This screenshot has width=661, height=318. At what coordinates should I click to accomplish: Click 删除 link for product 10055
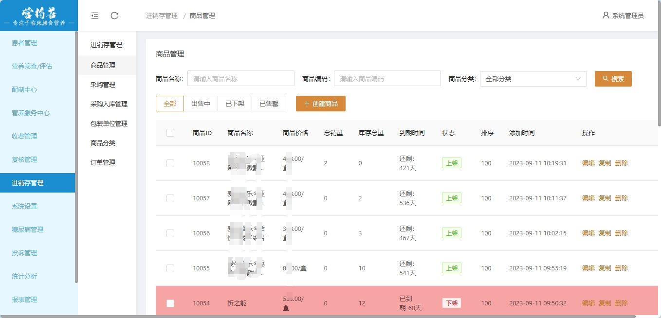(x=621, y=268)
